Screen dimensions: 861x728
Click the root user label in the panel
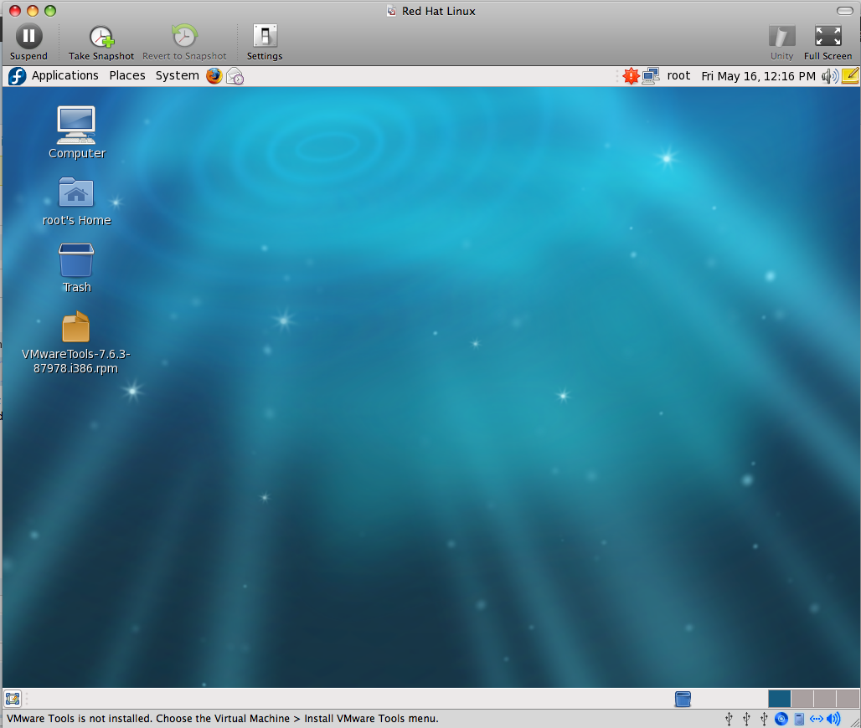678,75
